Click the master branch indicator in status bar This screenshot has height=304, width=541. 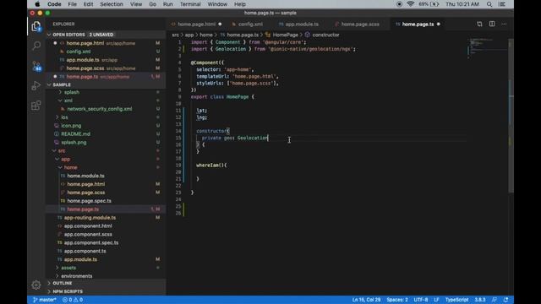45,300
